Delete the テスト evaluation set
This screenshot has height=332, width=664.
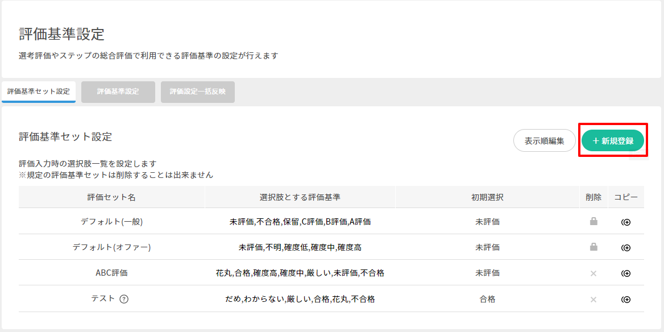(x=594, y=299)
